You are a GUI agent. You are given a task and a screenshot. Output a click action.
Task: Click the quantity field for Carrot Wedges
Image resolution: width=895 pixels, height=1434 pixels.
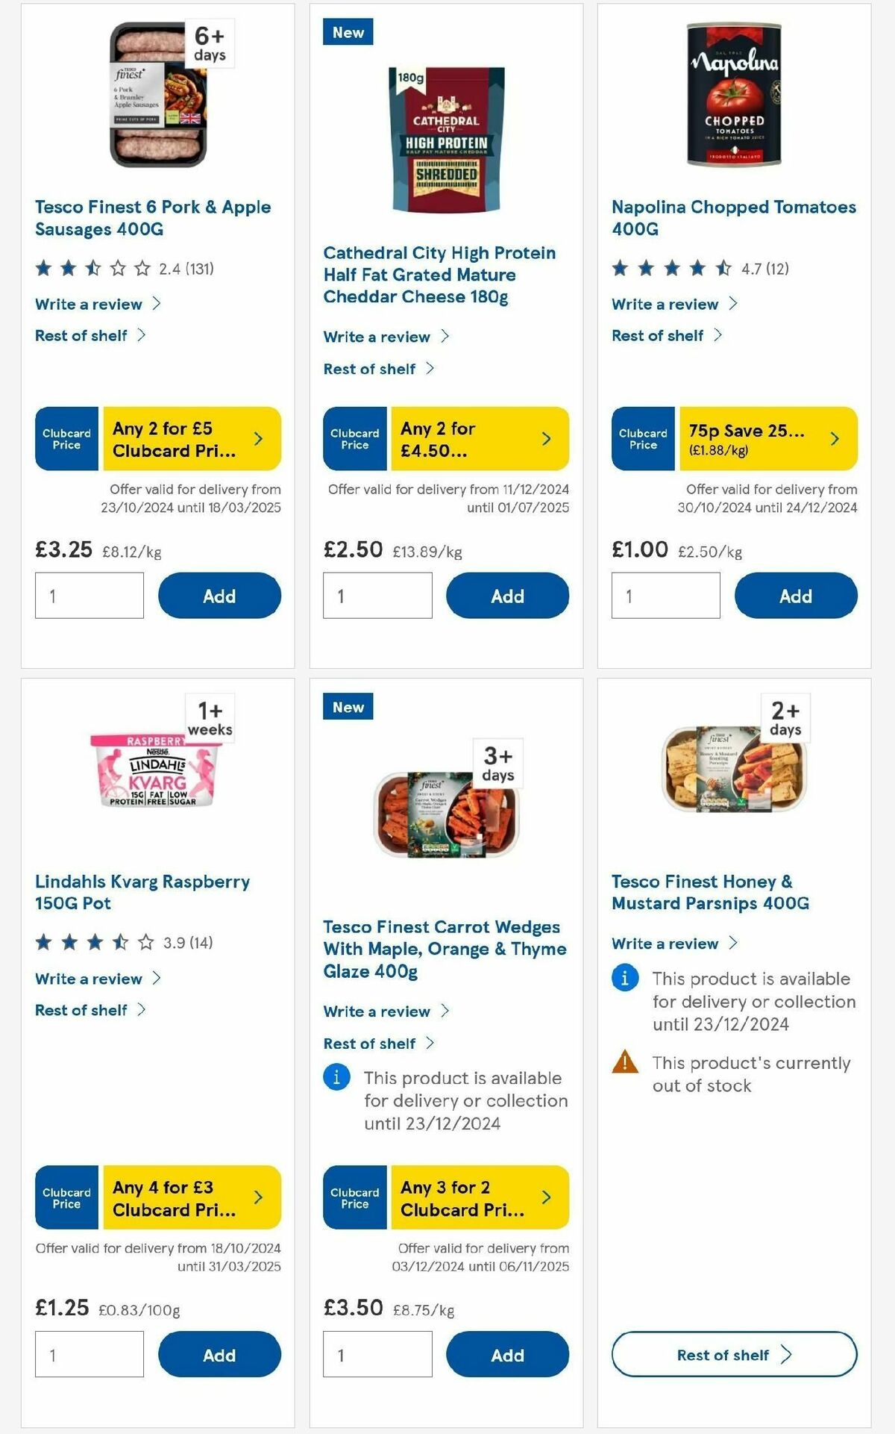pyautogui.click(x=377, y=1354)
